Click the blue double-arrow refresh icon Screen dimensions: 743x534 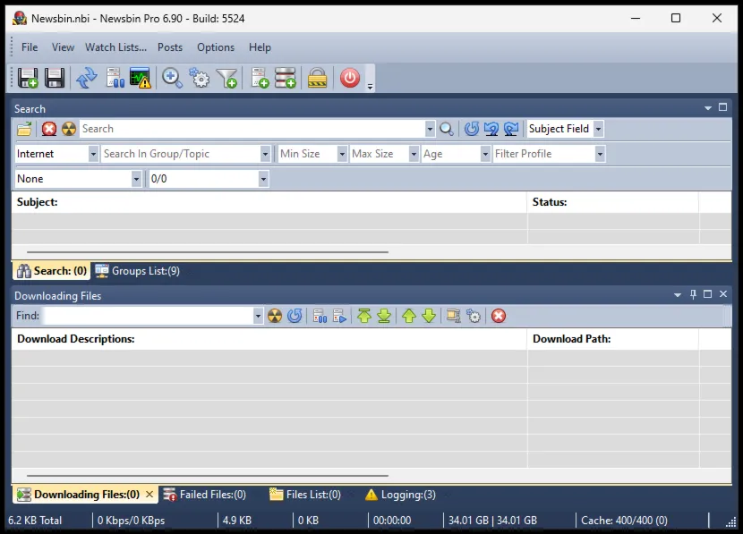(x=86, y=78)
